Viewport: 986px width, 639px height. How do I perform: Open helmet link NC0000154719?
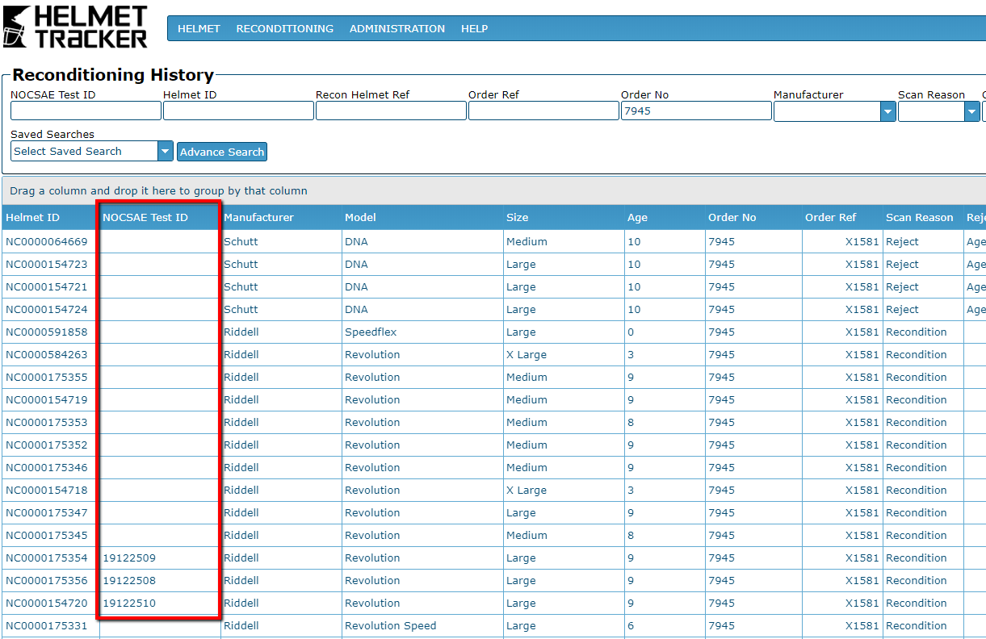(x=47, y=399)
